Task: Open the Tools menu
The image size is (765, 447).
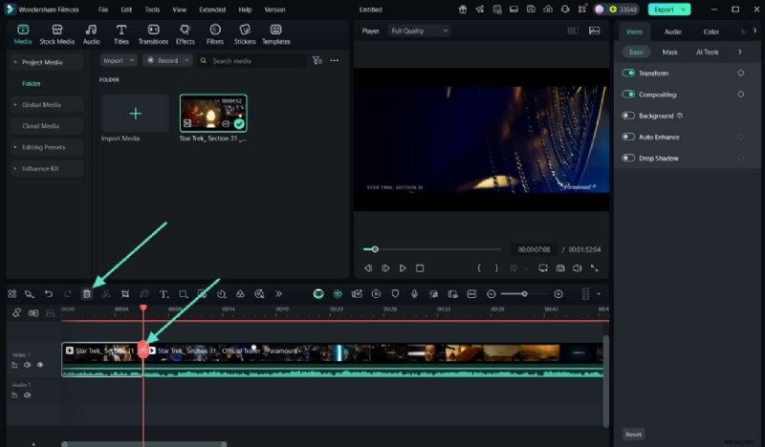Action: (152, 10)
